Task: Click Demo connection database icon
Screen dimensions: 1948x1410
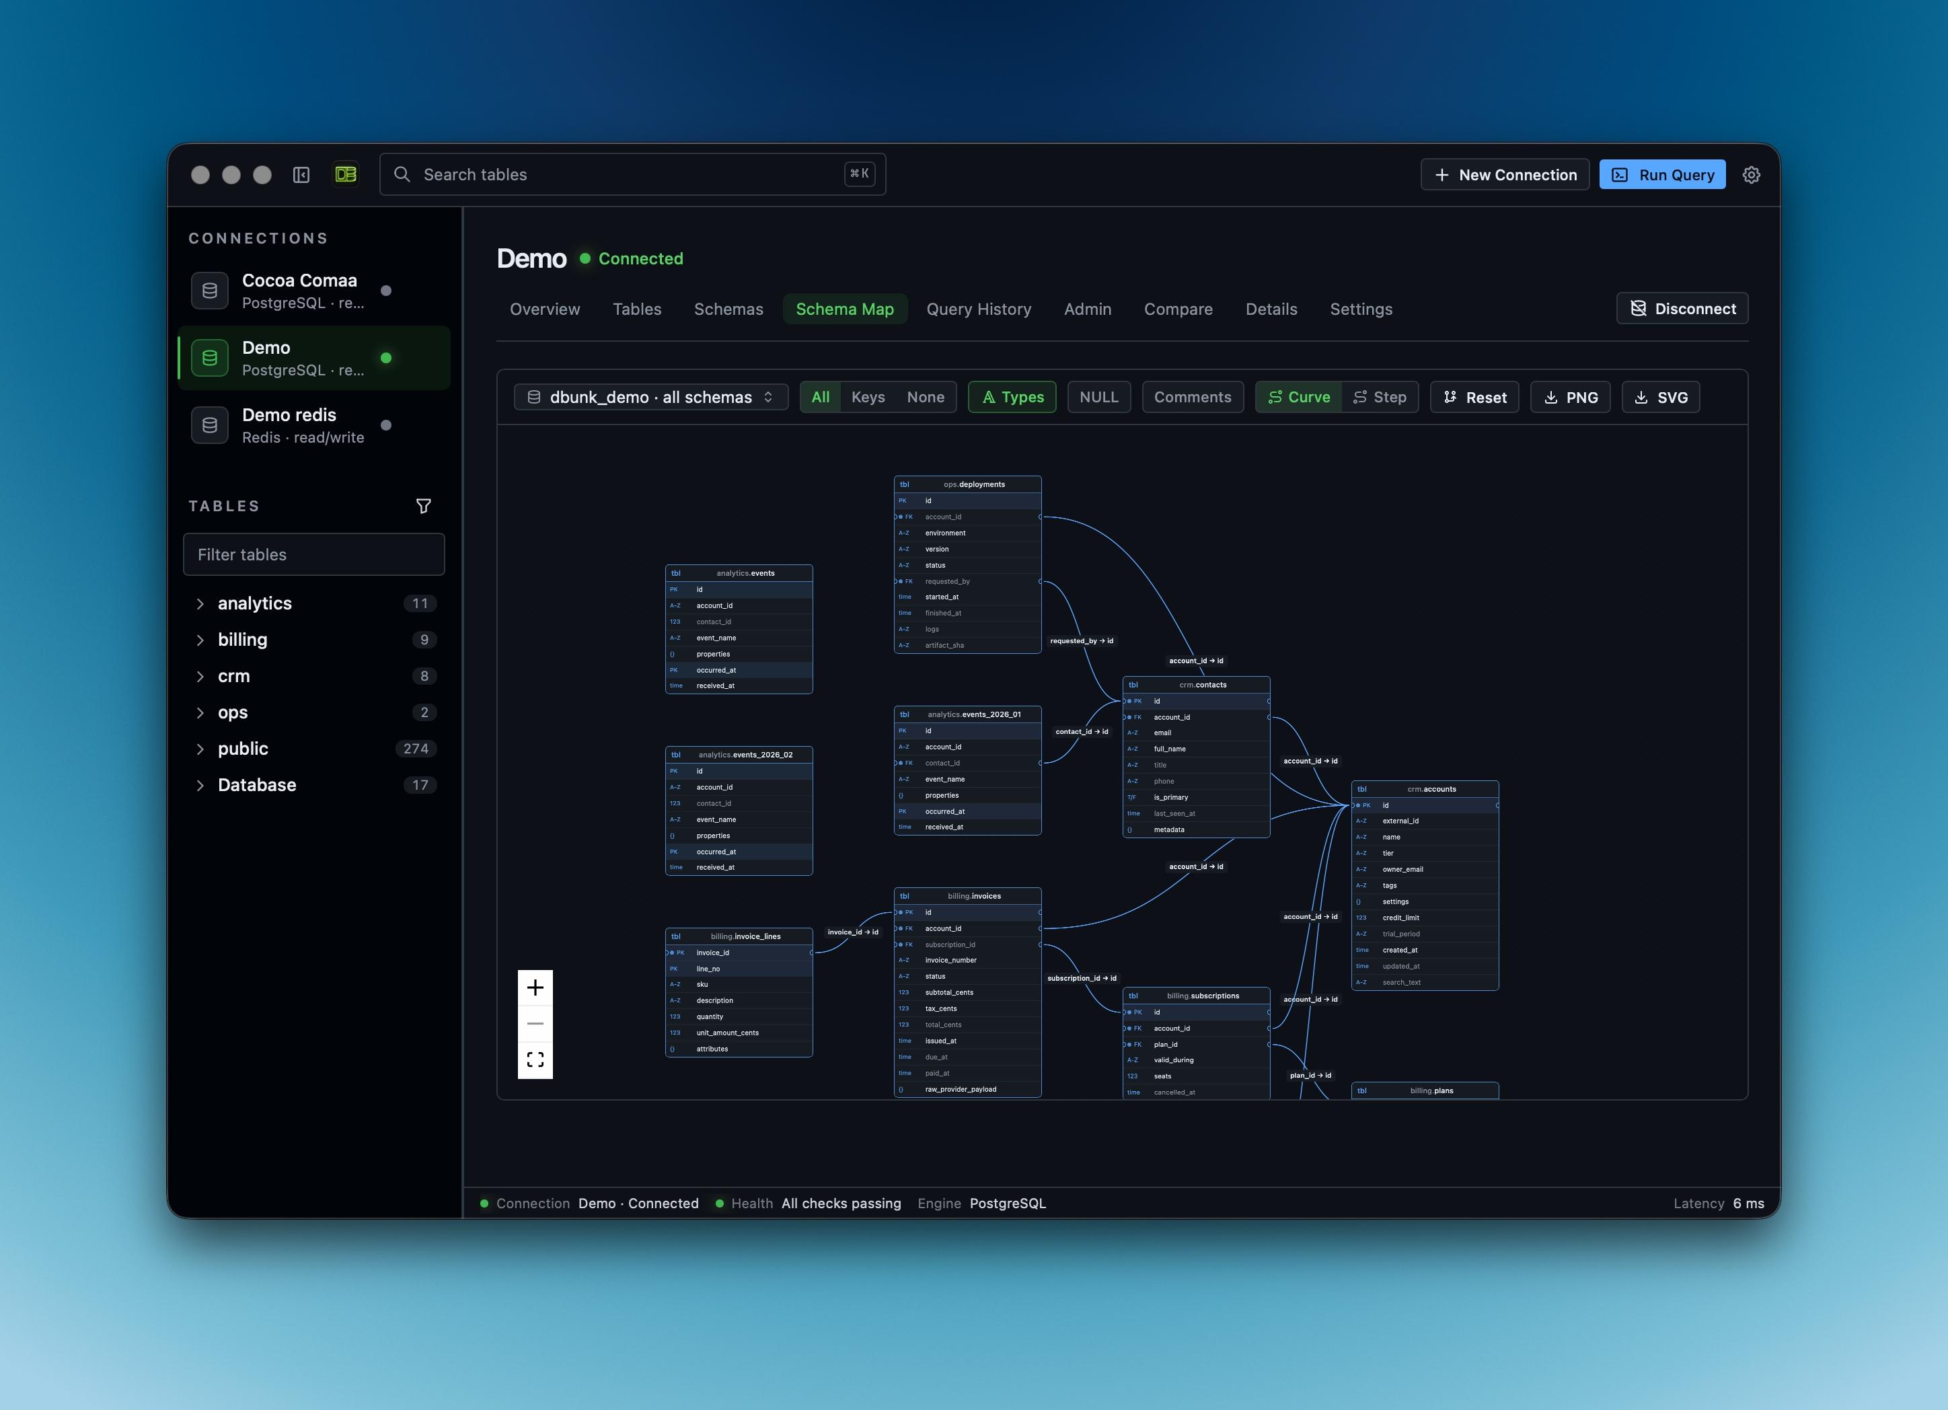Action: 210,357
